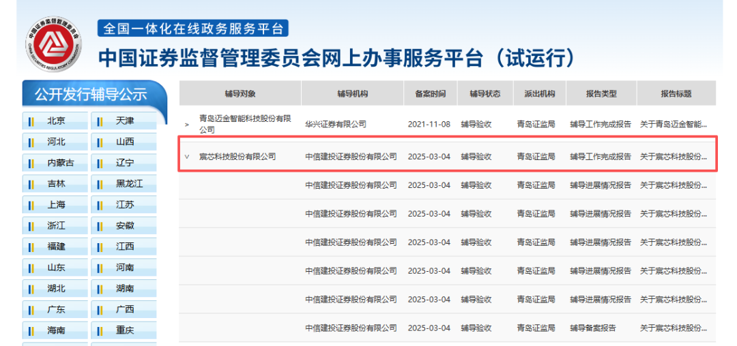Open the 黑龙江 region listing
This screenshot has width=737, height=346.
[124, 184]
